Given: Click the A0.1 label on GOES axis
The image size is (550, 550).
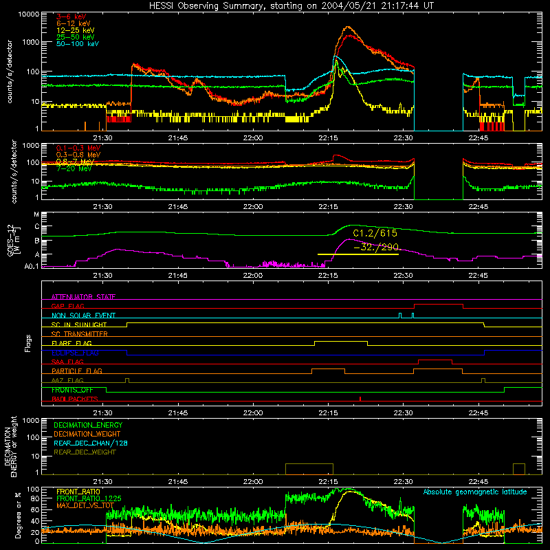Looking at the screenshot, I should point(32,266).
